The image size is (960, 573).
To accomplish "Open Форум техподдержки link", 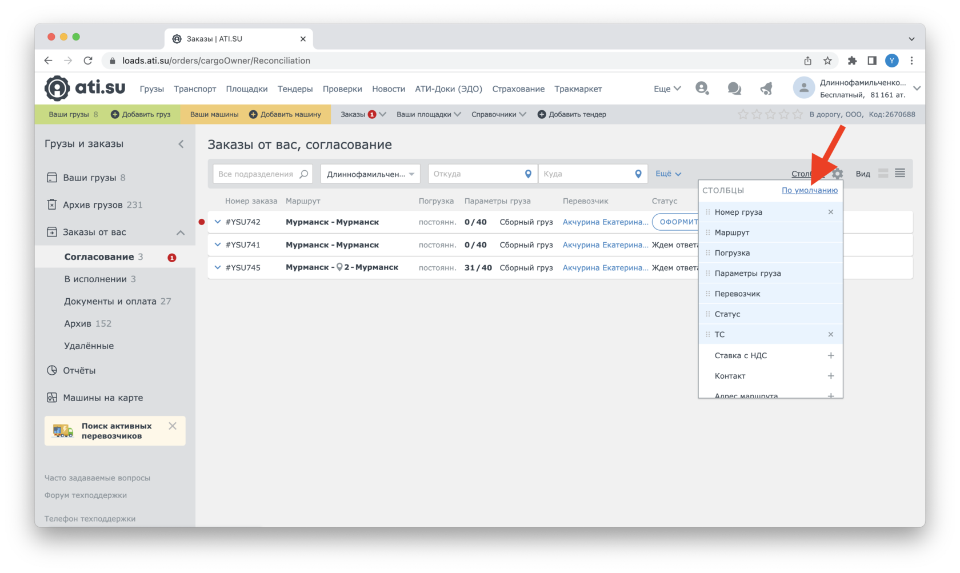I will (x=86, y=495).
